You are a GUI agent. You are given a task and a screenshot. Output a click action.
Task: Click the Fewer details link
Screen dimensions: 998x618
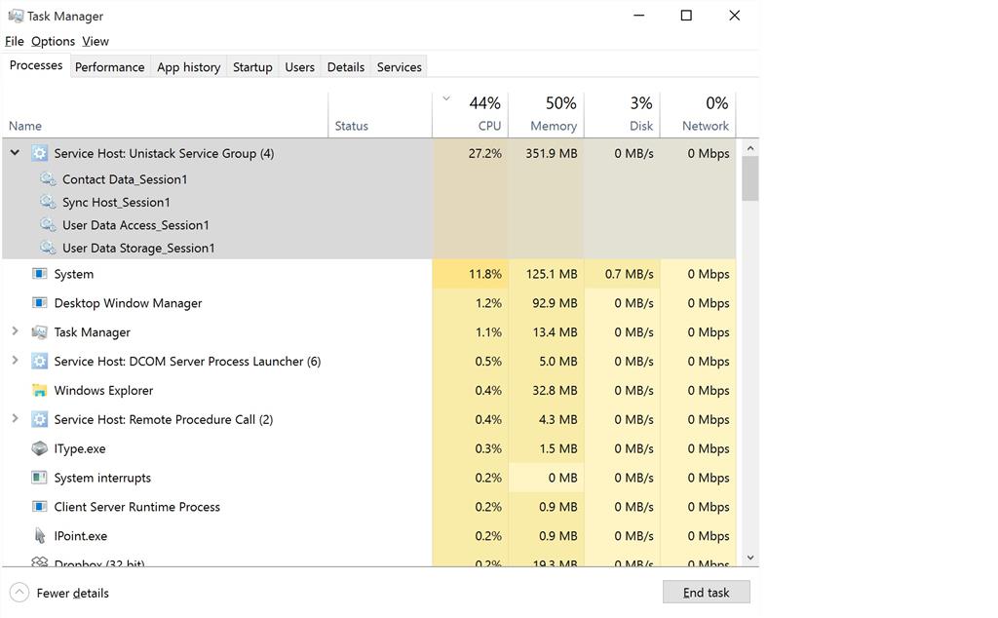click(x=72, y=594)
